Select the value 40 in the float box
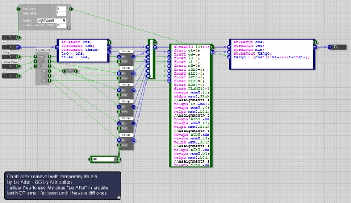The width and height of the screenshot is (351, 203). pyautogui.click(x=95, y=159)
